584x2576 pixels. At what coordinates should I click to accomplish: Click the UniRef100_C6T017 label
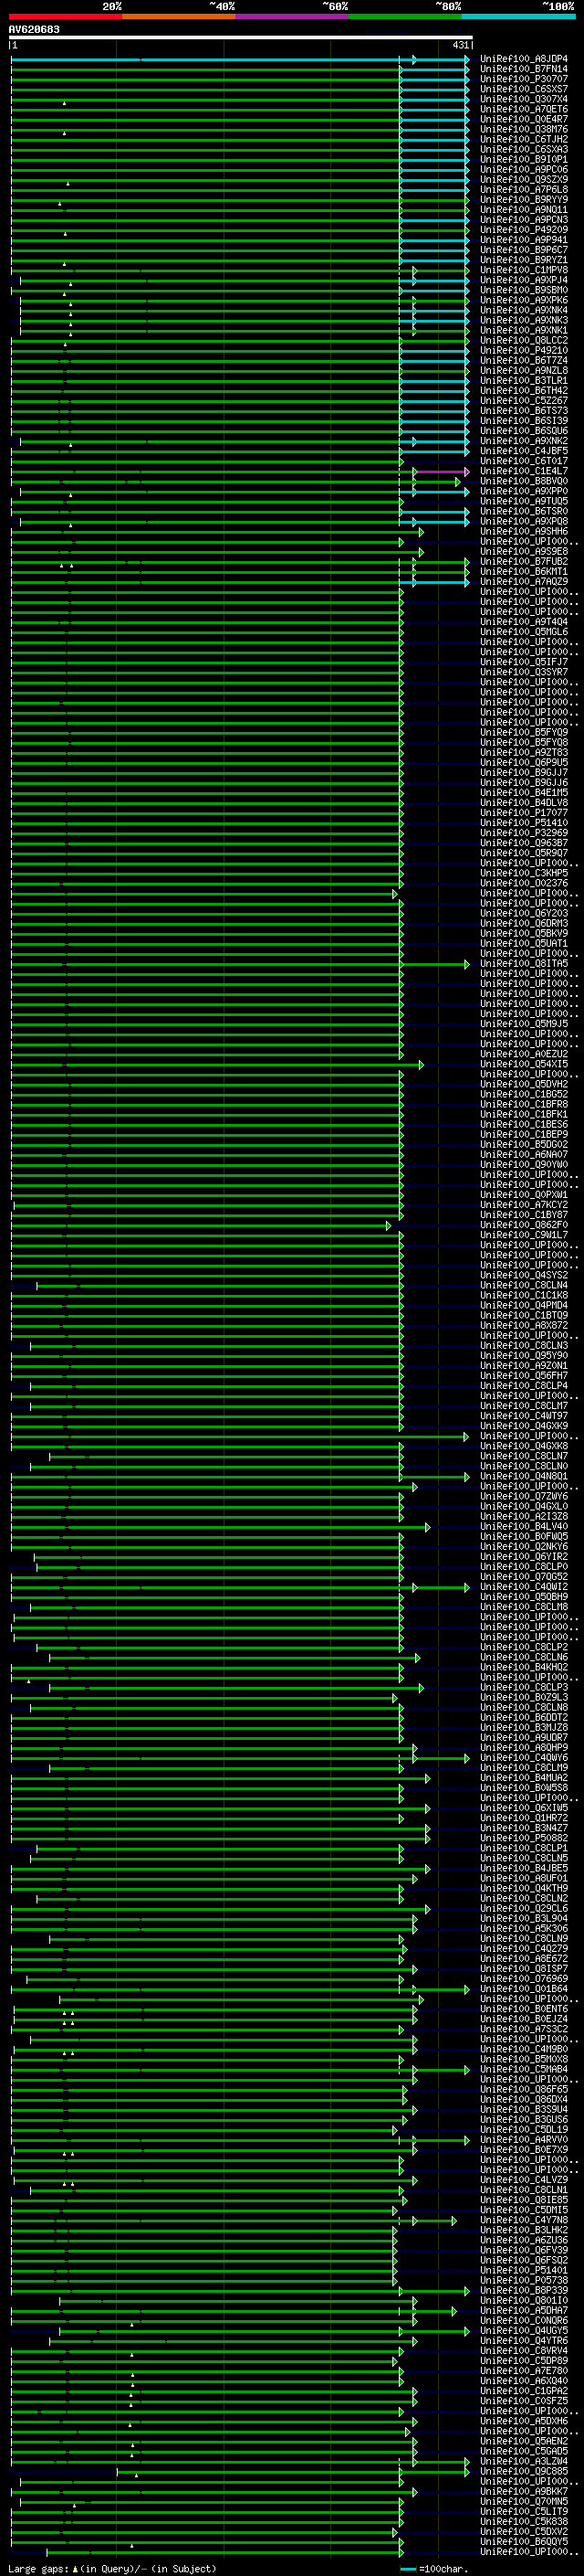523,461
